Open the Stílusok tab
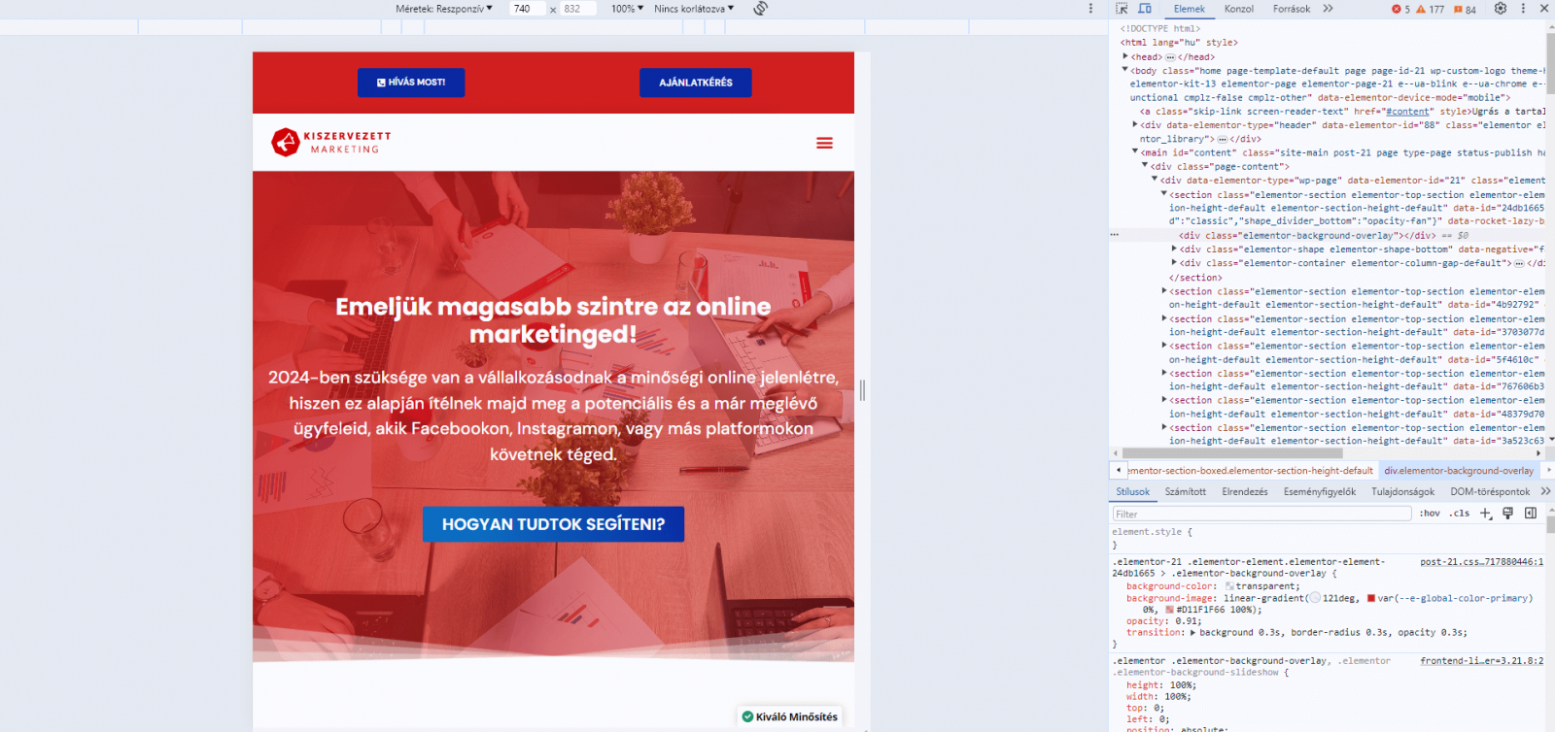The width and height of the screenshot is (1555, 732). point(1132,491)
